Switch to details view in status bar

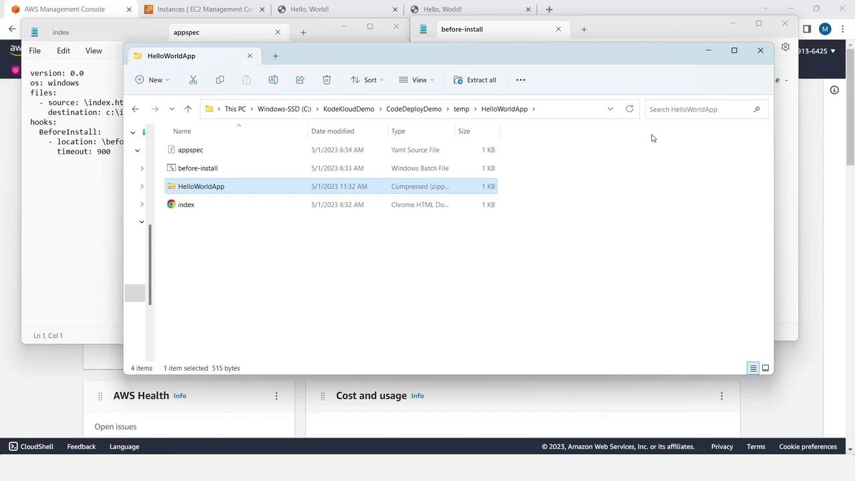point(753,368)
